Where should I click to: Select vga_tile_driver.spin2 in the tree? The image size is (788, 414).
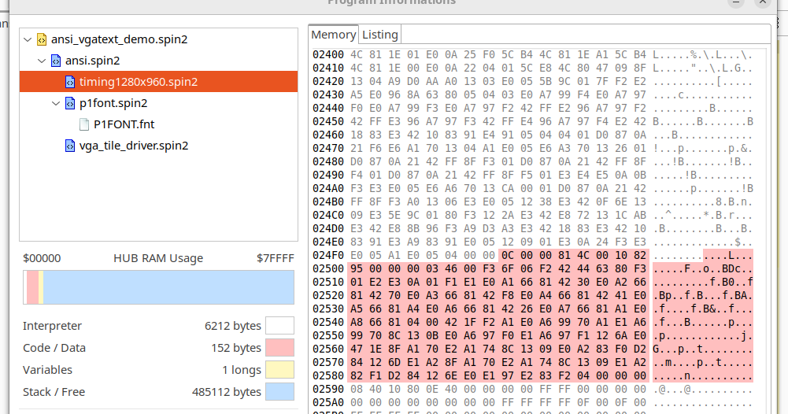(x=134, y=146)
